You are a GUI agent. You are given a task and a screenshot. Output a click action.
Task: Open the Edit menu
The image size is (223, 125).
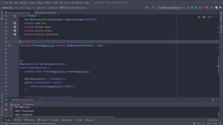11,2
